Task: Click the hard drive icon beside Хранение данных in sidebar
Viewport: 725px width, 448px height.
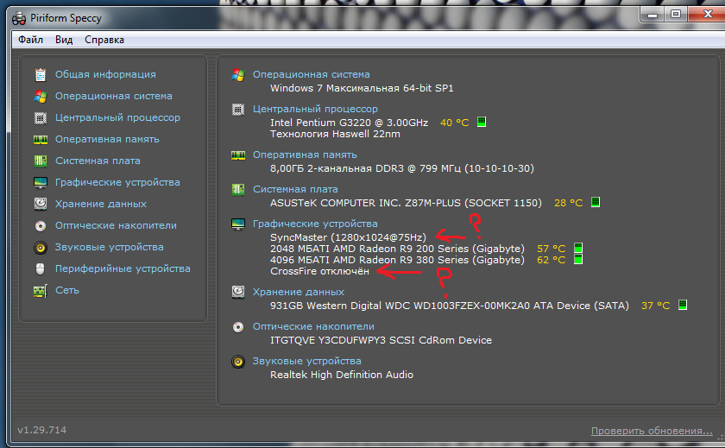Action: 40,205
